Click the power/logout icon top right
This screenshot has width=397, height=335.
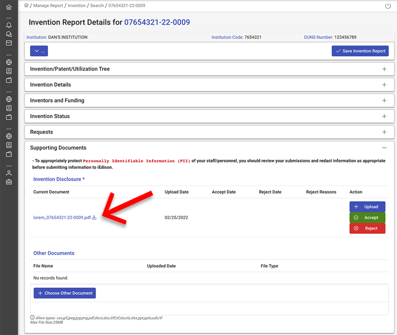coord(387,6)
